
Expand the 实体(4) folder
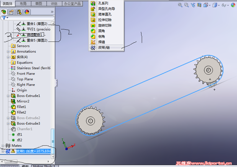pyautogui.click(x=8, y=57)
